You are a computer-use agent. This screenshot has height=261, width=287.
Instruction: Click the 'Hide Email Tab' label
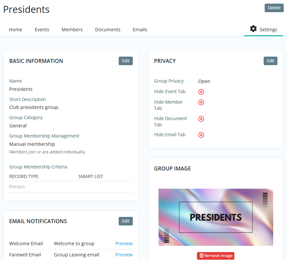pyautogui.click(x=170, y=135)
